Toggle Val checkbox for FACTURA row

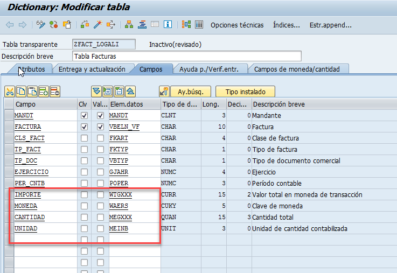[x=100, y=127]
